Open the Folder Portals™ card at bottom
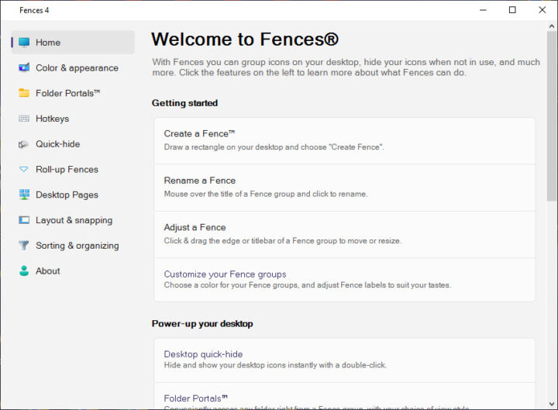 [x=344, y=396]
